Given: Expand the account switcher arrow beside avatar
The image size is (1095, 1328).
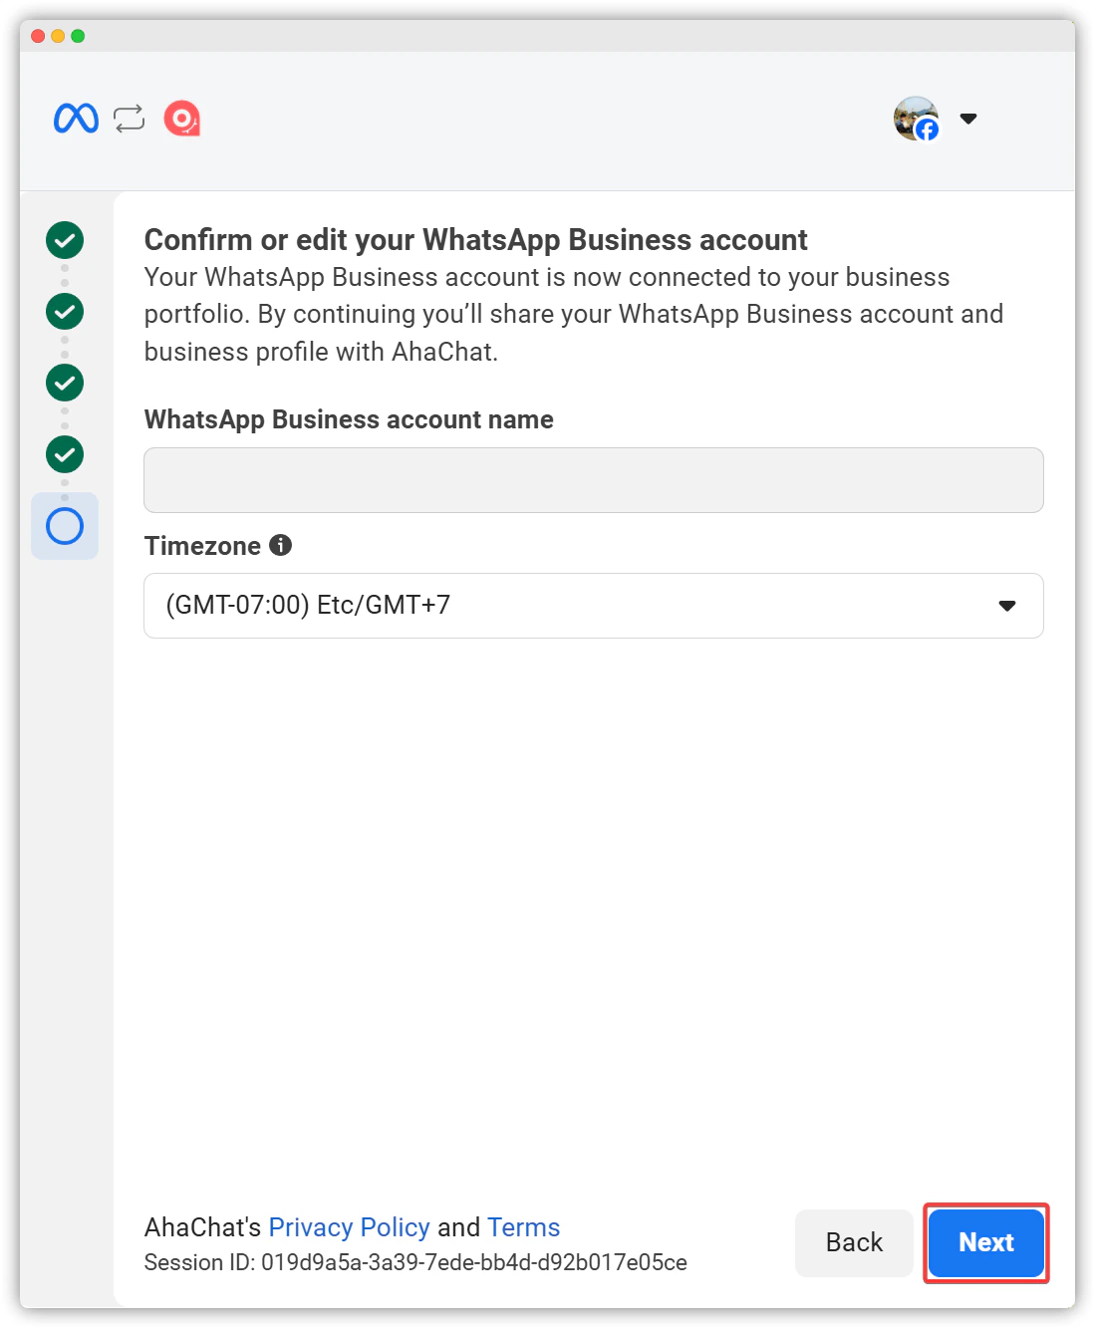Looking at the screenshot, I should point(968,119).
